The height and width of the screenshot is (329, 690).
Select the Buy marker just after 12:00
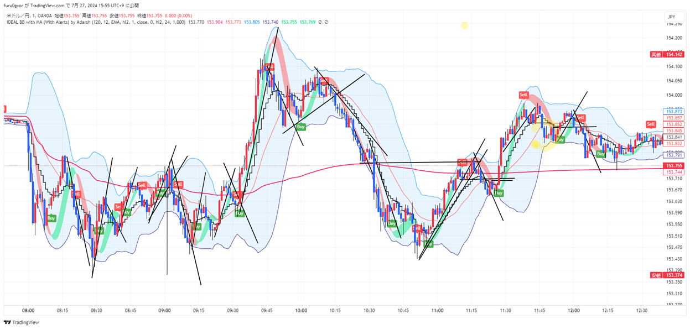(x=600, y=153)
